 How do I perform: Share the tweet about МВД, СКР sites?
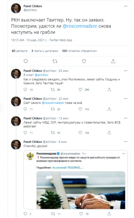[109, 133]
